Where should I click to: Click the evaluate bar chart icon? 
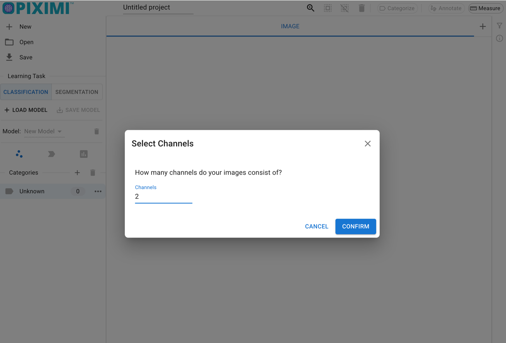click(x=83, y=154)
